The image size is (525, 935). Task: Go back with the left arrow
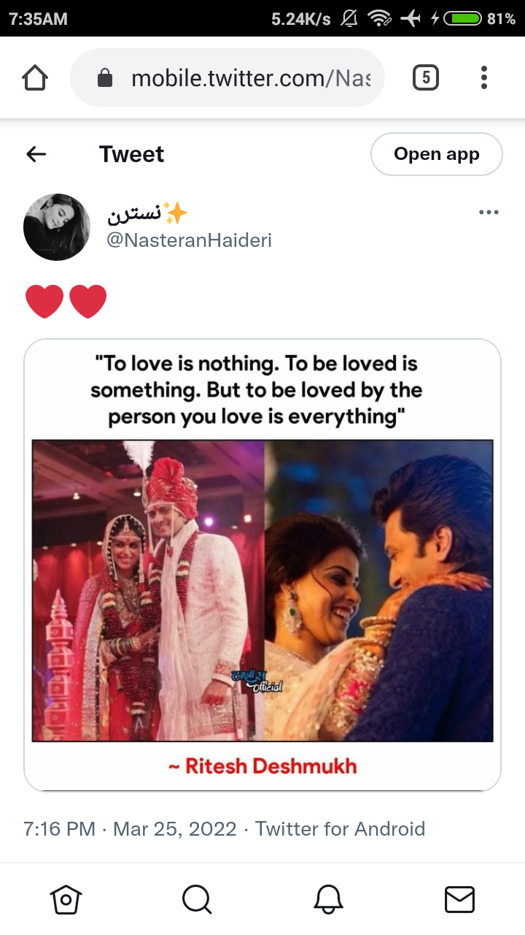(36, 154)
